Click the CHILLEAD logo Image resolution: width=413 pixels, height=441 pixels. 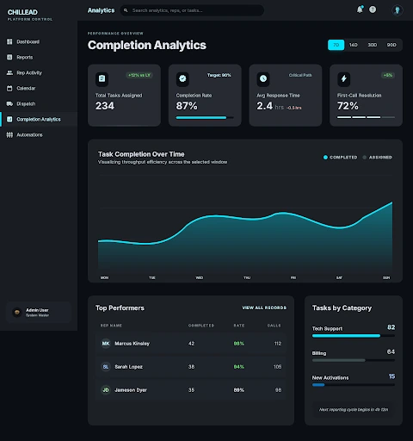22,12
